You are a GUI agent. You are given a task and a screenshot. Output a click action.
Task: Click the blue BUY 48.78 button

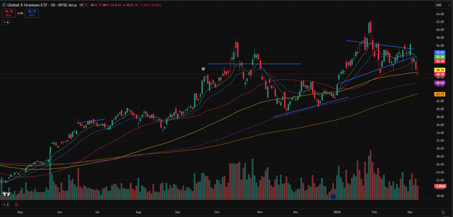tap(32, 14)
